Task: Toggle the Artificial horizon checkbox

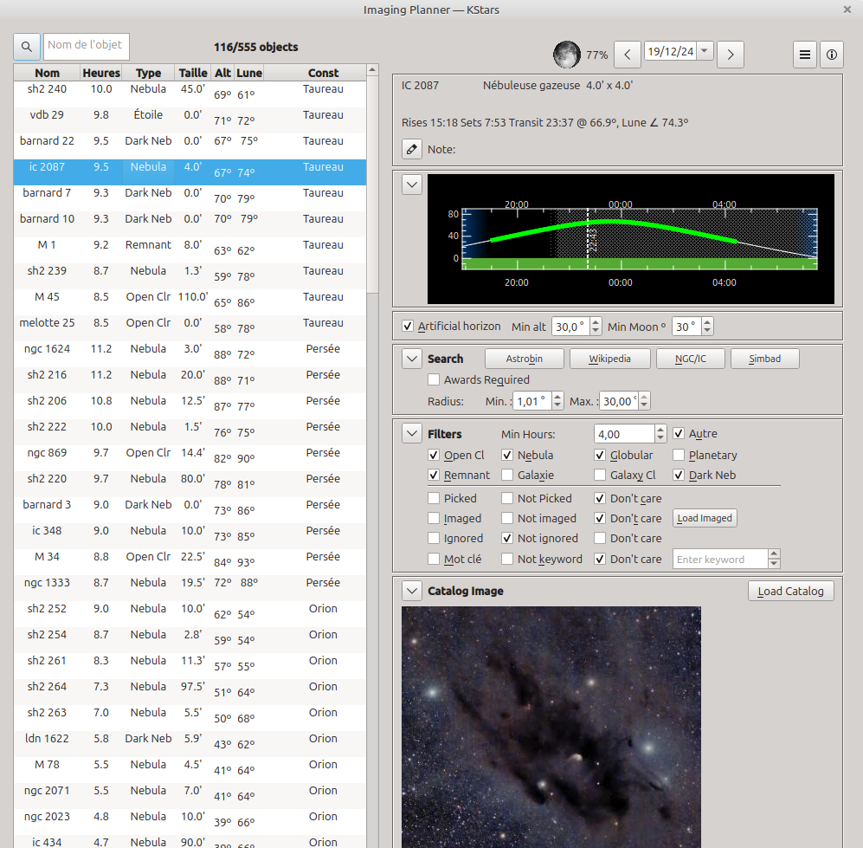Action: pos(409,327)
